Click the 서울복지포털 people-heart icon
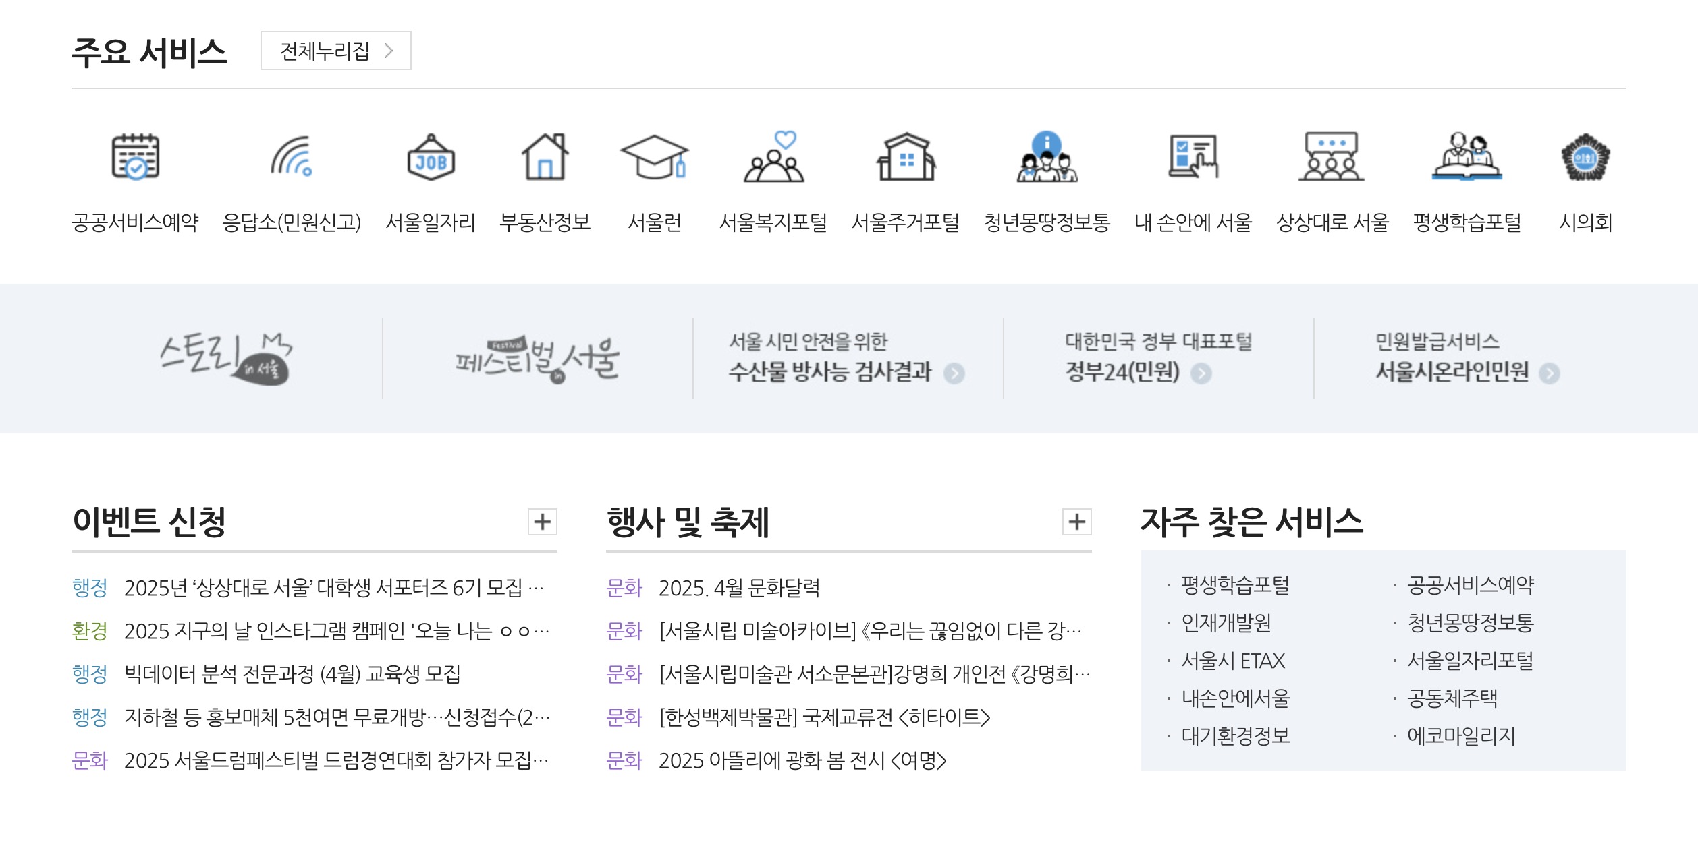Screen dimensions: 1698x844 point(773,156)
